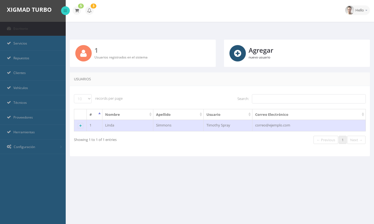The height and width of the screenshot is (224, 374).
Task: Open Clientes in the sidebar
Action: pos(33,73)
